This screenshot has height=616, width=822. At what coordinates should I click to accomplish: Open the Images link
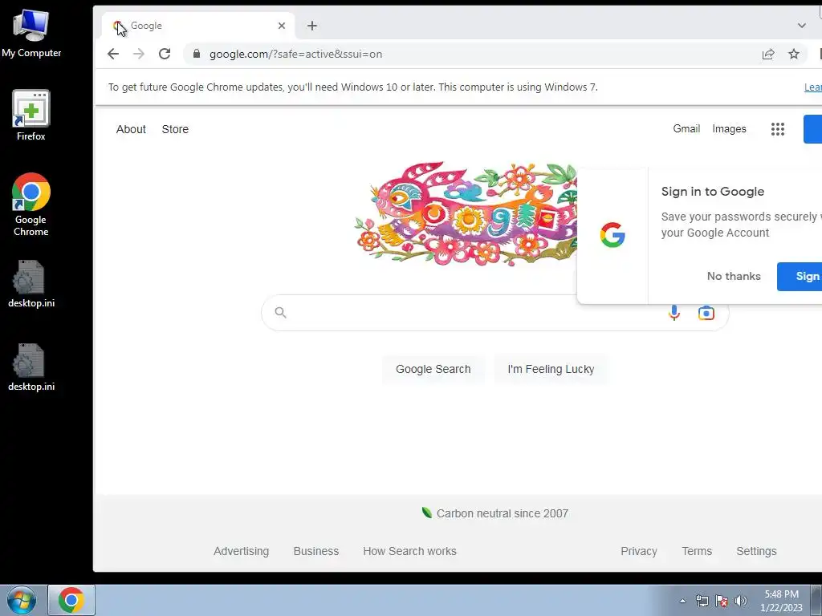(729, 129)
